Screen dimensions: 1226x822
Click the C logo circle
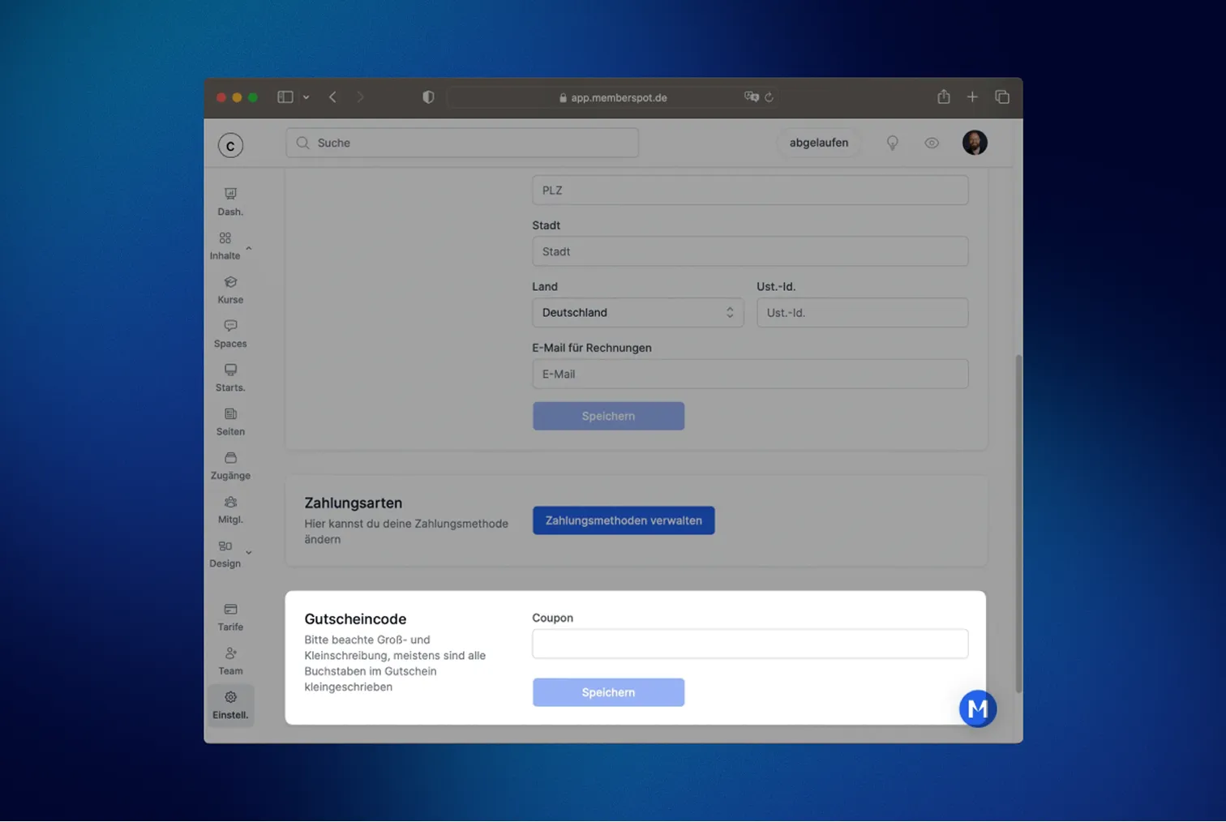[x=230, y=145]
